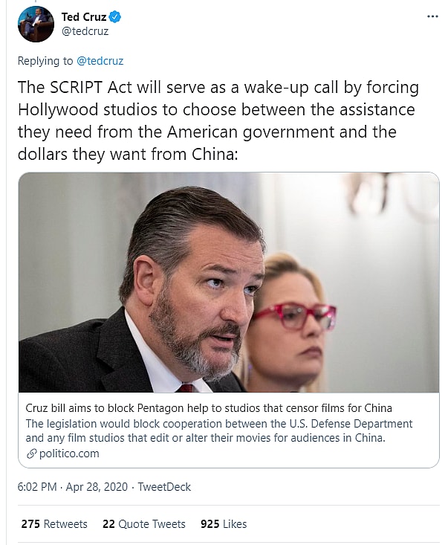Open the three-dot more options menu
Image resolution: width=448 pixels, height=545 pixels.
[432, 16]
